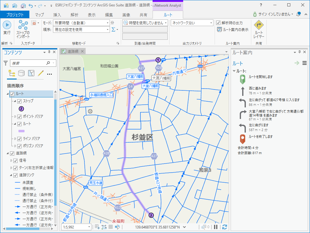The height and width of the screenshot is (233, 310).
Task: Open the map scale dropdown
Action: click(89, 227)
